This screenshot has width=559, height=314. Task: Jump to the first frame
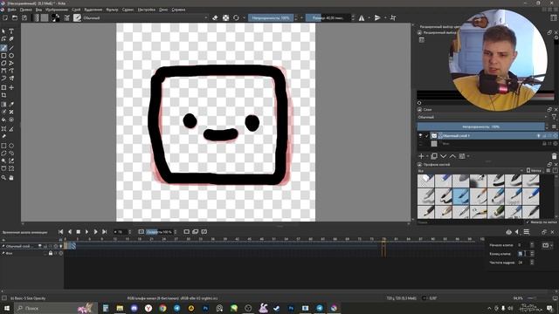click(x=61, y=232)
